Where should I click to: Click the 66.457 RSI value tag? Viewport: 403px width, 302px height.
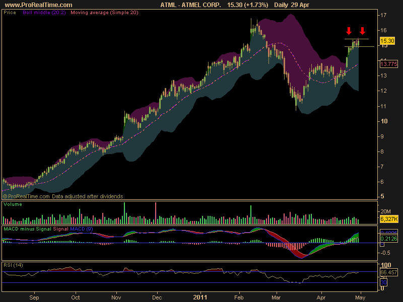coord(388,272)
